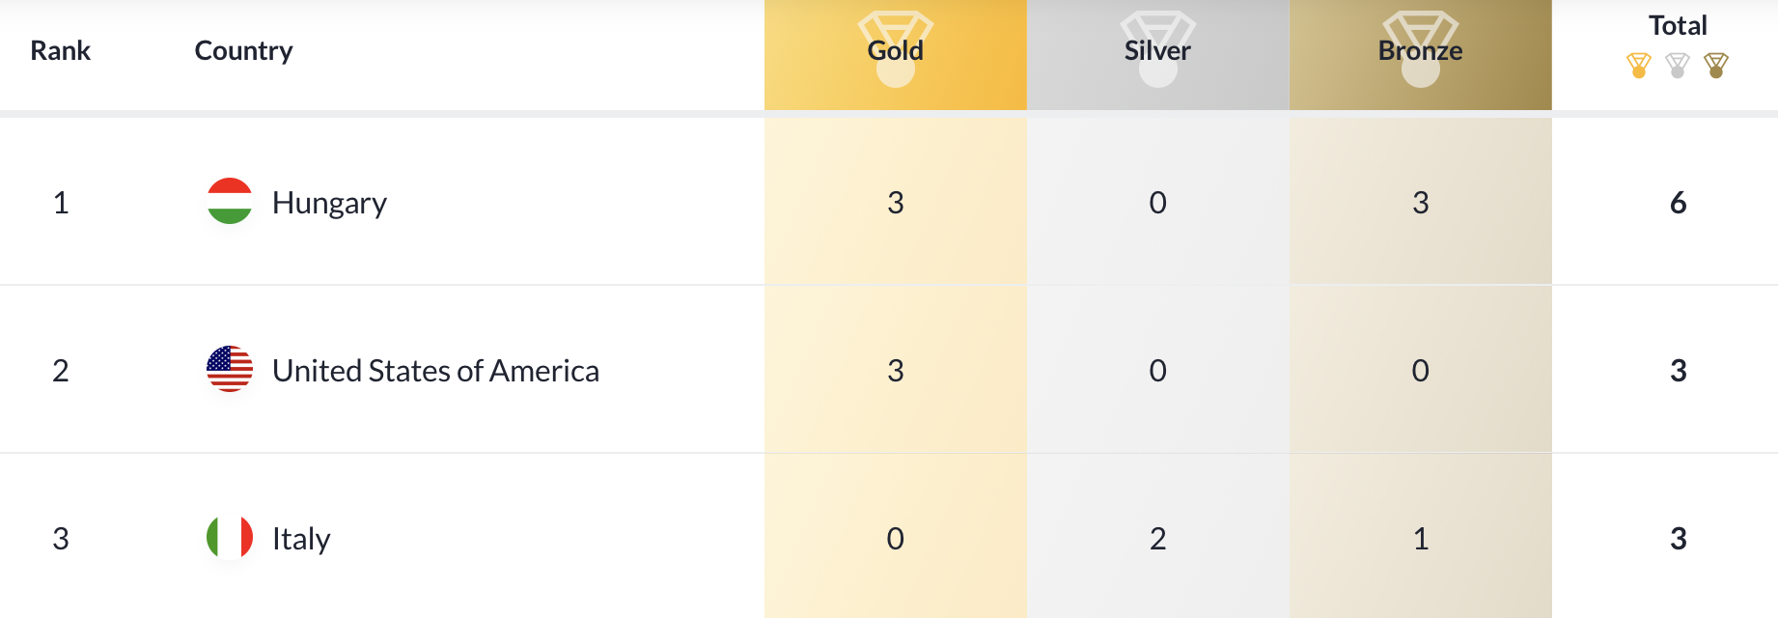Click the Italy flag icon
Viewport: 1778px width, 618px height.
click(x=230, y=537)
